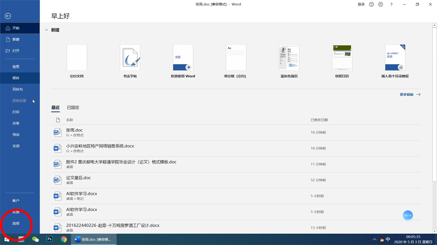
Task: Click the Word icon beside 论文最后.doc
Action: coord(57,180)
